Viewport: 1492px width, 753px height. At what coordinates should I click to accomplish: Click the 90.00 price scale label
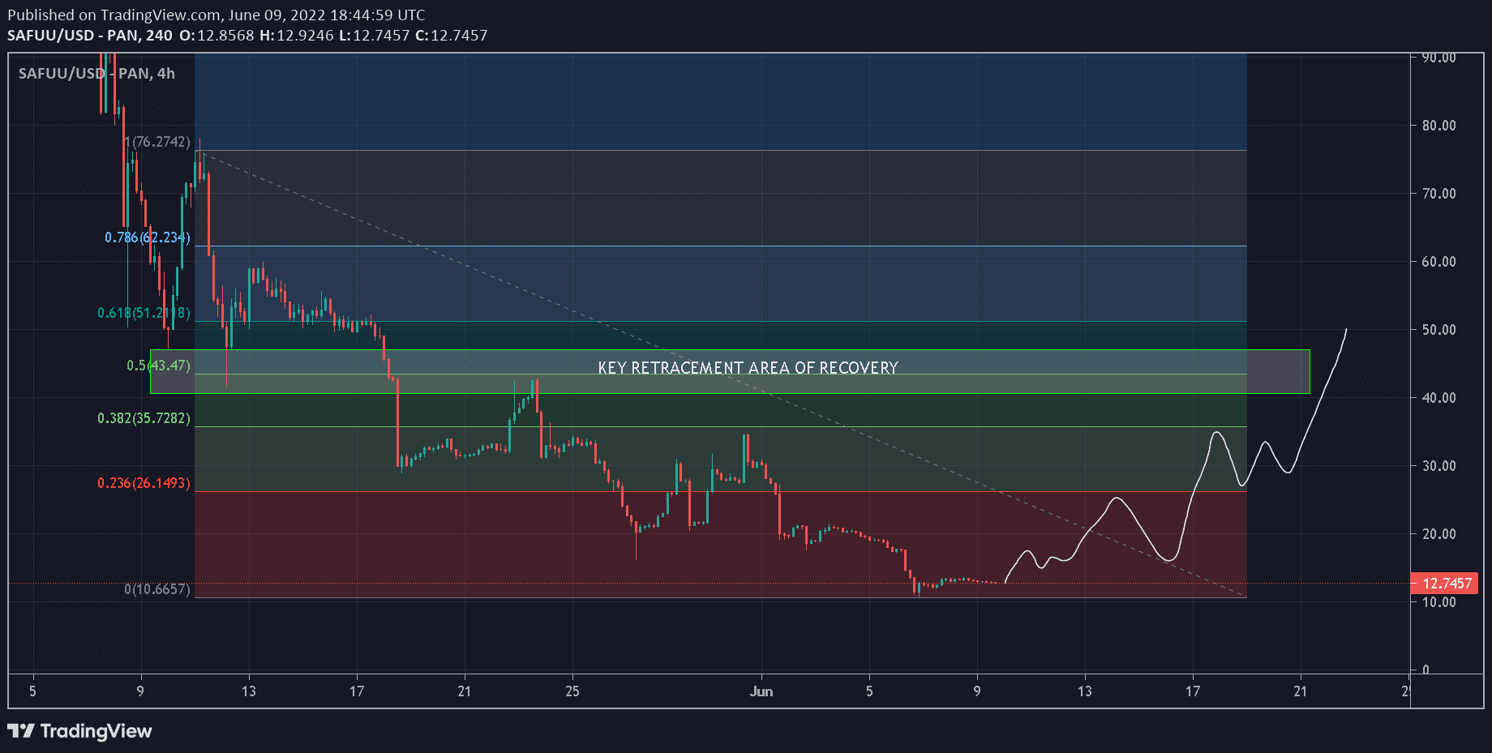1438,58
